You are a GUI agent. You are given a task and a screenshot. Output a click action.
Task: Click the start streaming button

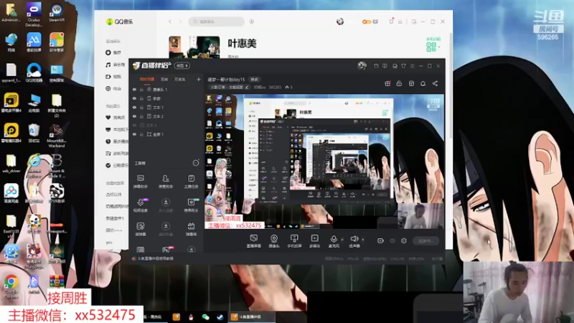coord(425,241)
